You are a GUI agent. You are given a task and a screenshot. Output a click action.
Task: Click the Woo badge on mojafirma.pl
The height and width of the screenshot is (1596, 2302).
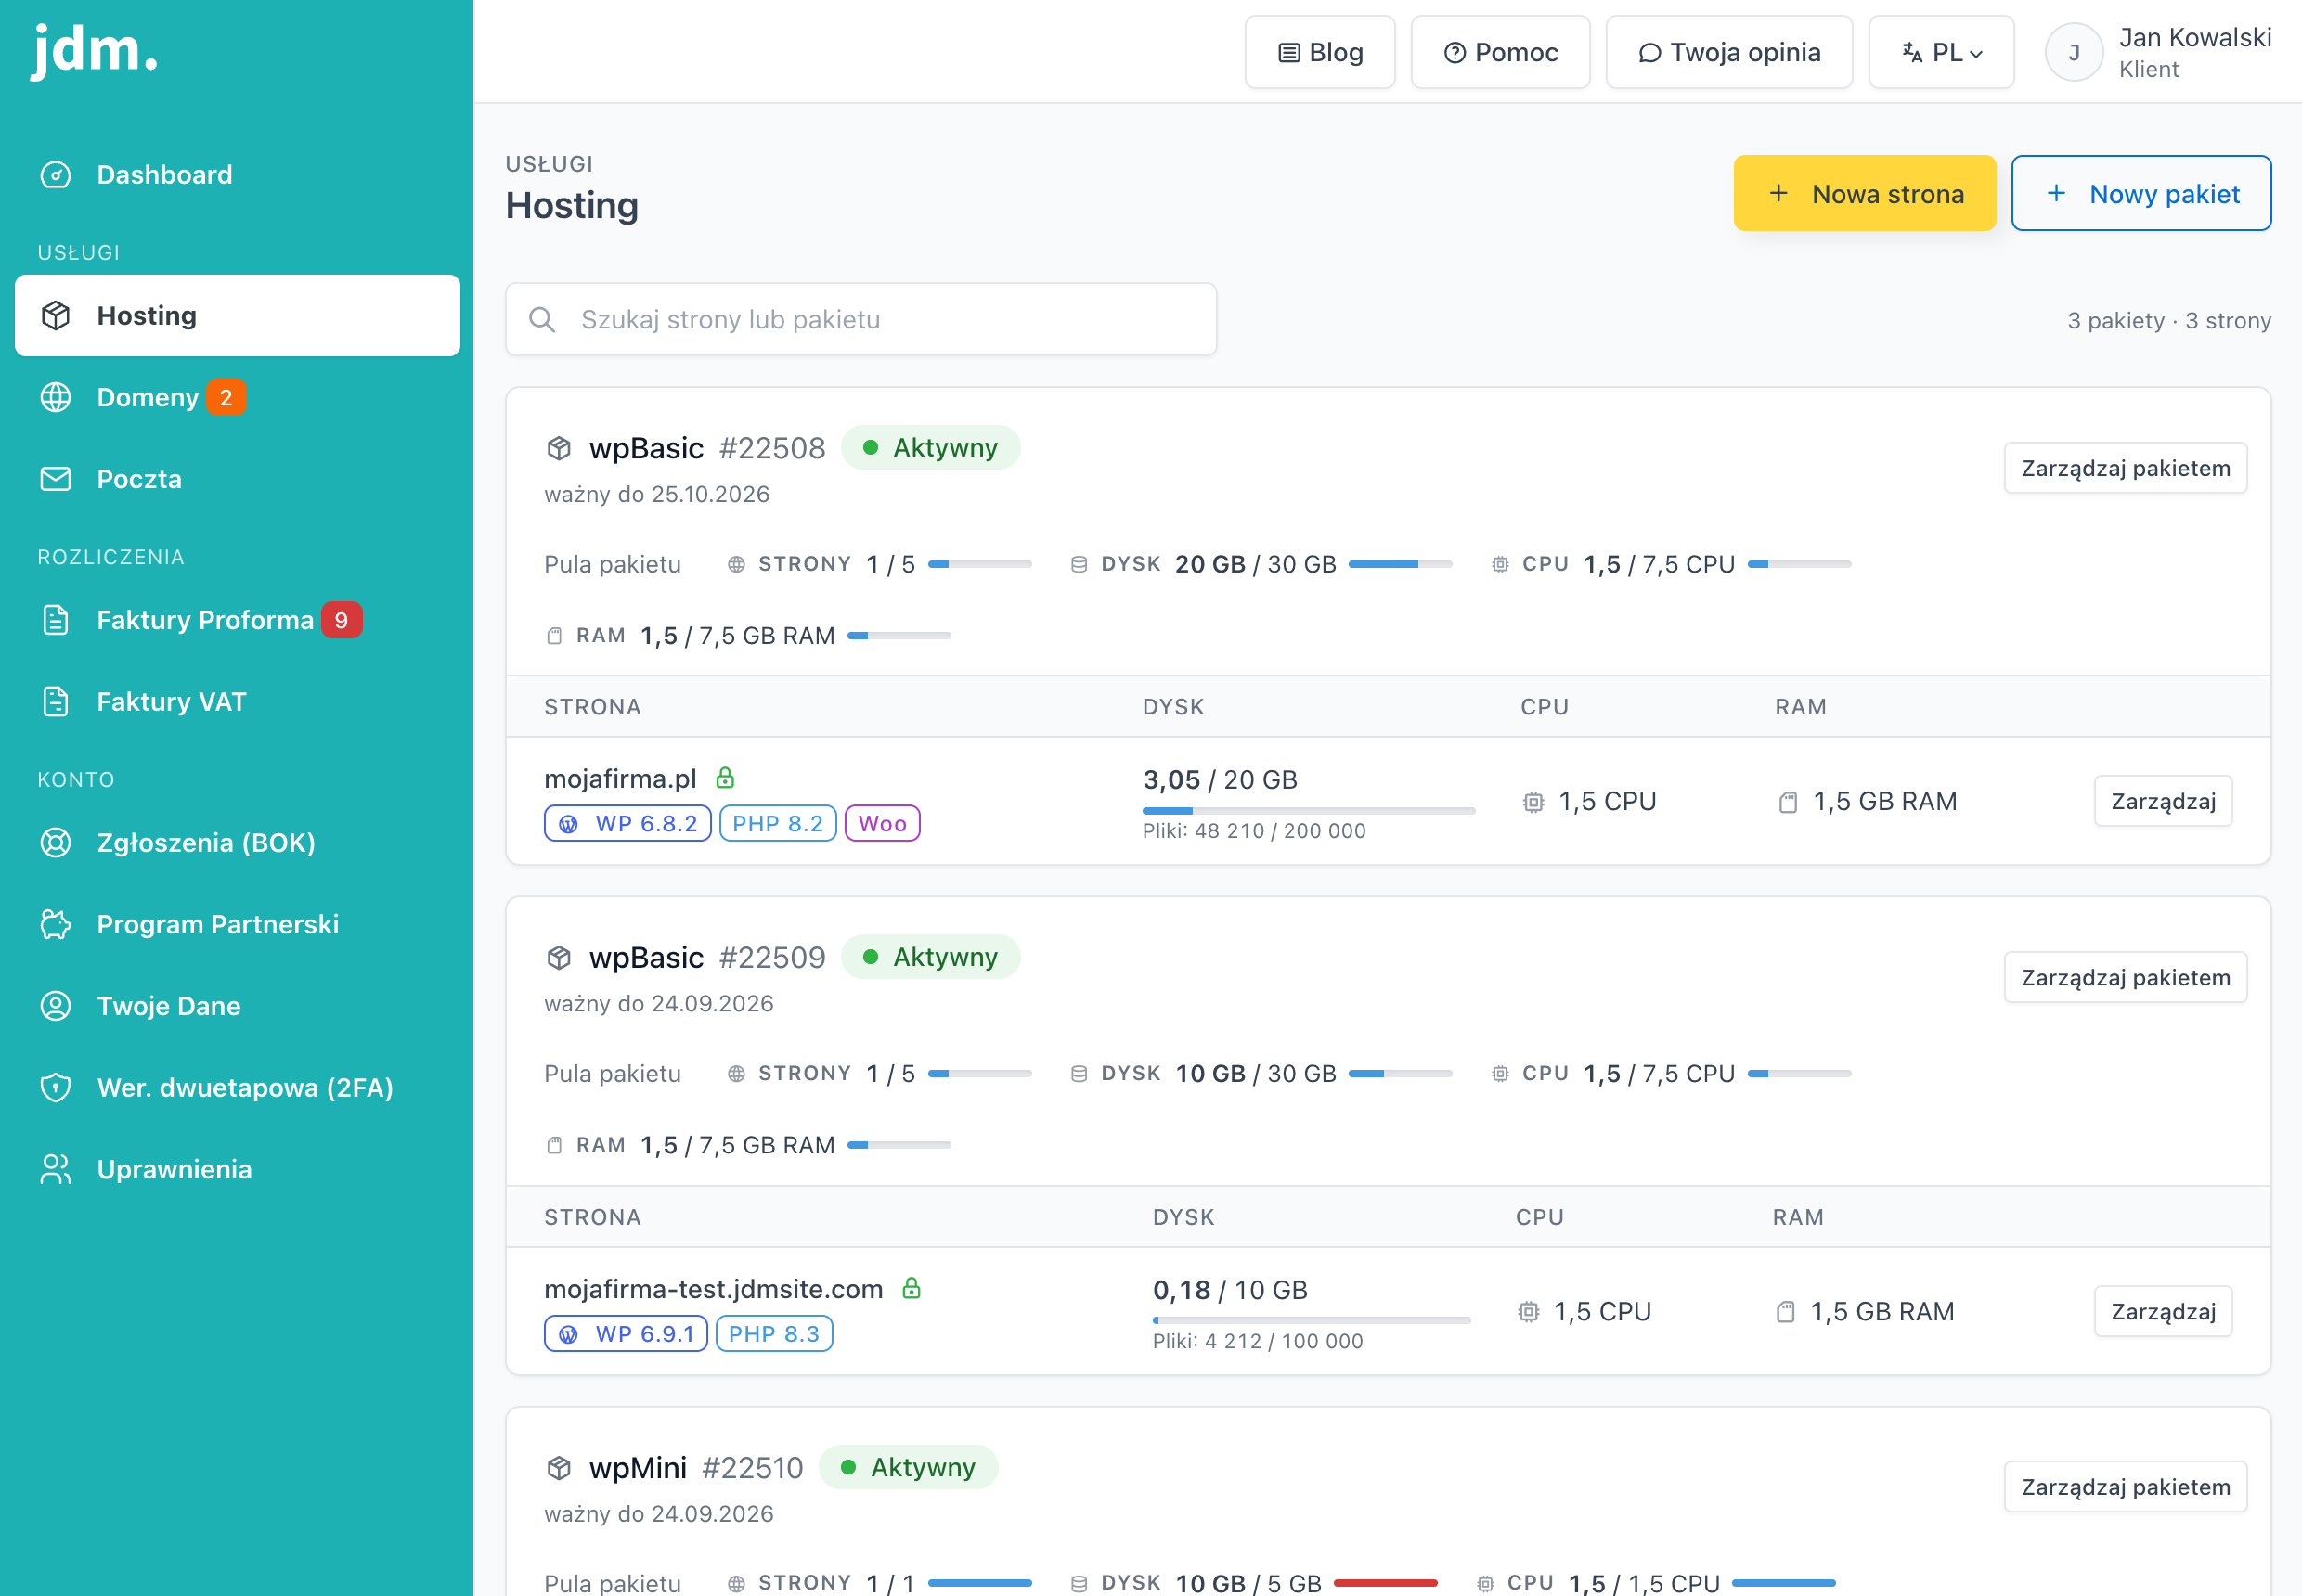[883, 823]
